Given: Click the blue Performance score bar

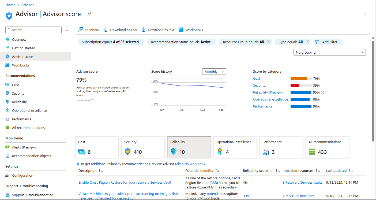Looking at the screenshot, I should [301, 106].
